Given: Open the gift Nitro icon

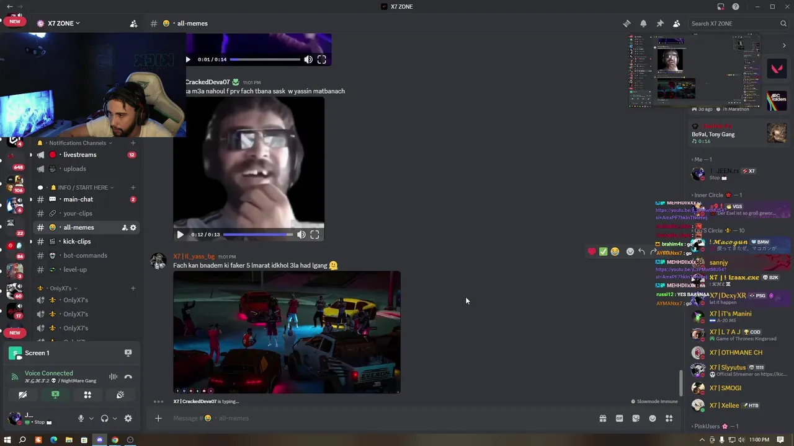Looking at the screenshot, I should pyautogui.click(x=602, y=419).
